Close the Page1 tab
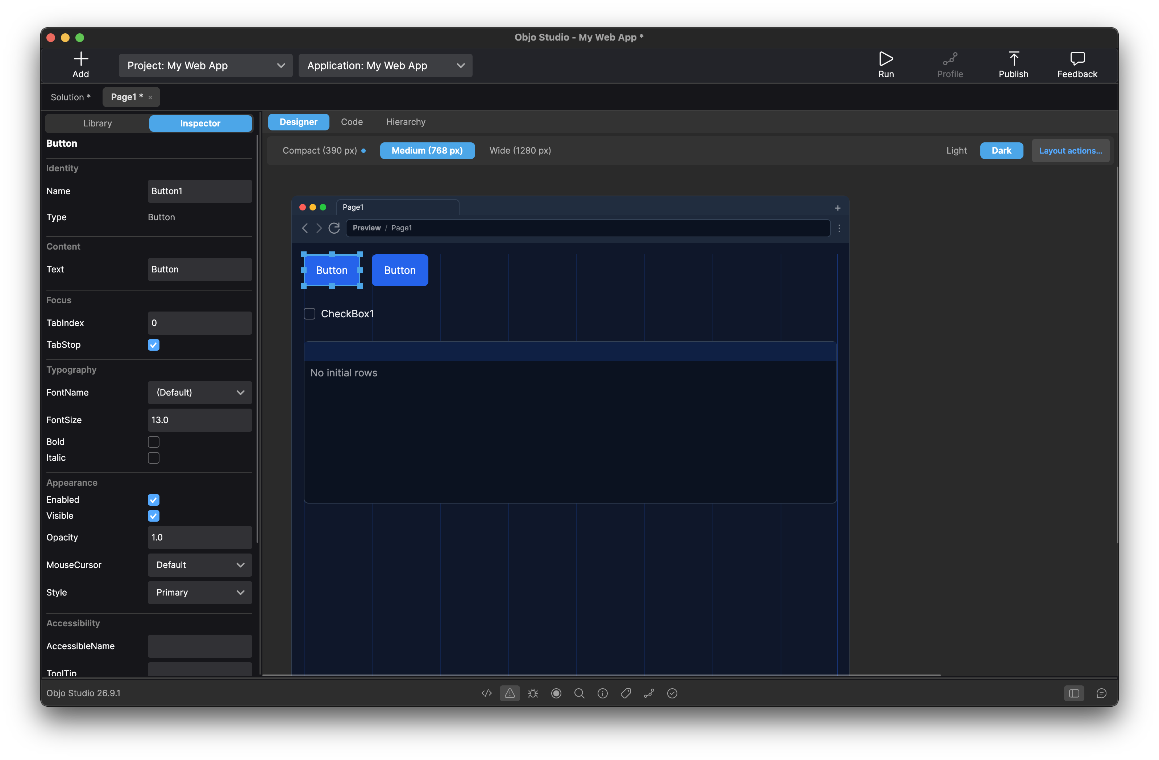Viewport: 1159px width, 760px height. point(150,97)
